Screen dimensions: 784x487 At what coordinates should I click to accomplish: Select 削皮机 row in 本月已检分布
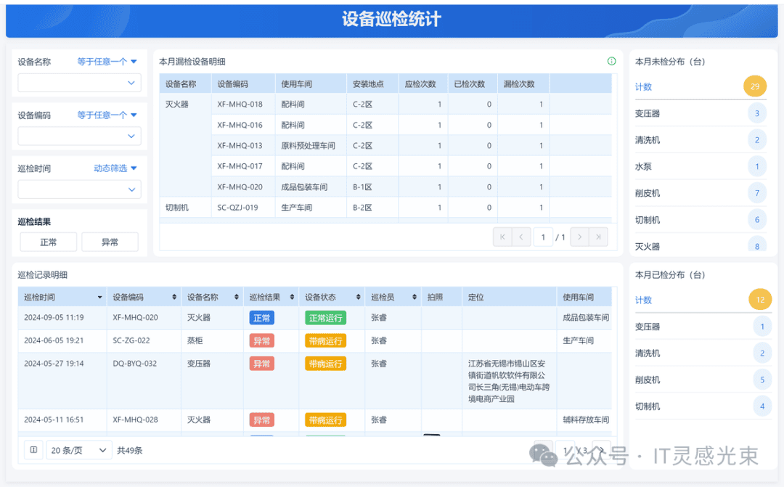point(703,380)
